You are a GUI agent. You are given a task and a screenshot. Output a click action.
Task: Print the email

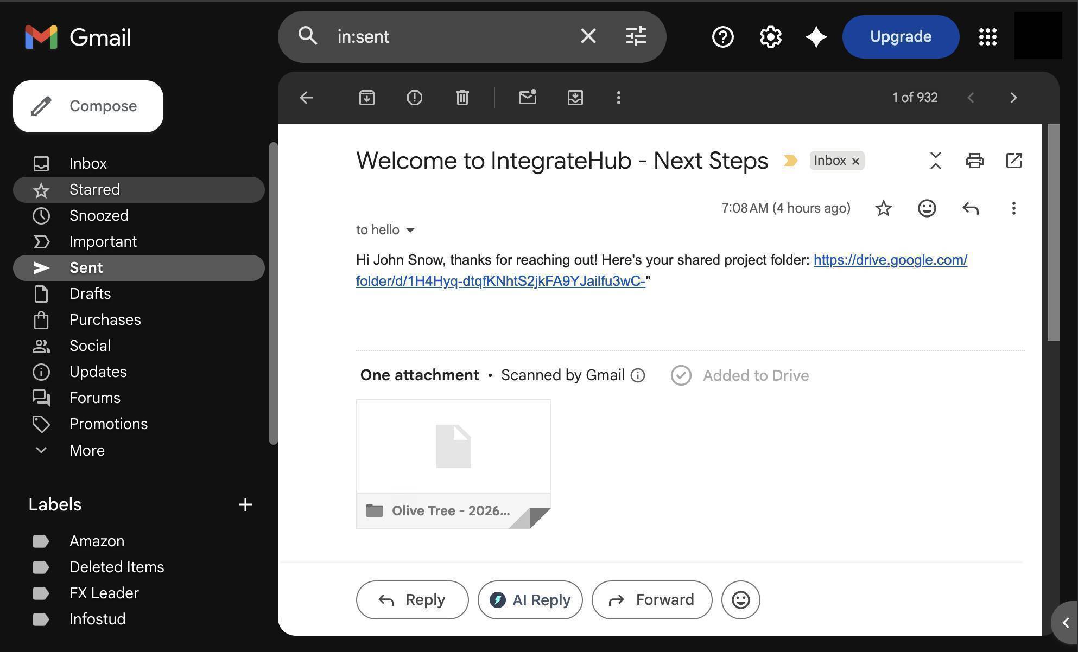(x=974, y=161)
